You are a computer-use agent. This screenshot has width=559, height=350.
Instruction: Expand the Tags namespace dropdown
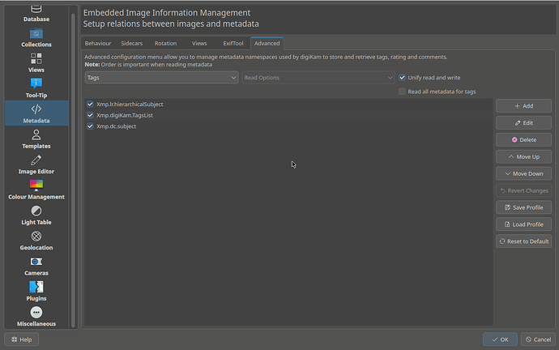[161, 78]
